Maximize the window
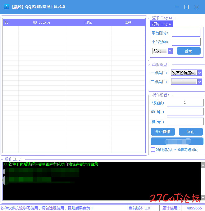 pyautogui.click(x=187, y=7)
